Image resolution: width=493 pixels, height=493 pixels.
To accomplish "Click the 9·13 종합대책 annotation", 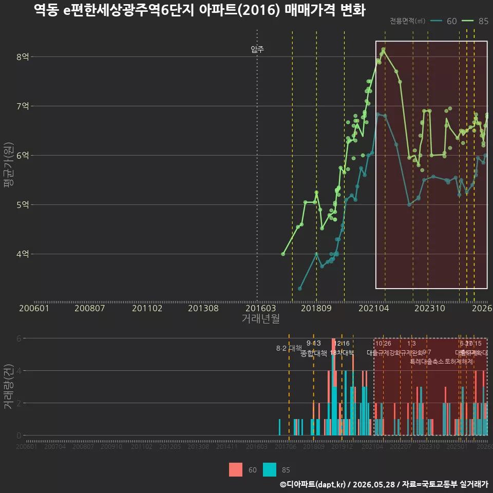I will click(x=314, y=348).
